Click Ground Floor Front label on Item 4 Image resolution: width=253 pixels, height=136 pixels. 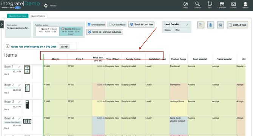point(12,122)
